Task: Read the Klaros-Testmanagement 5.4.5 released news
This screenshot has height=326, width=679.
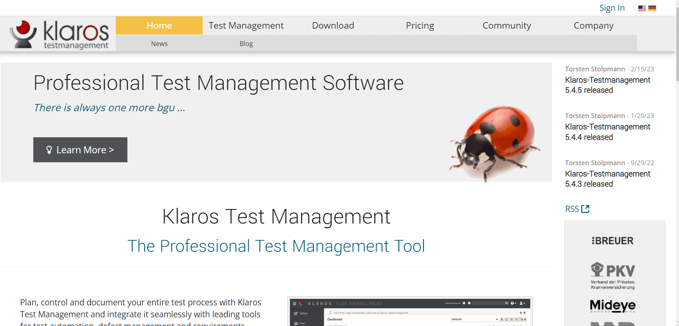Action: [x=608, y=85]
